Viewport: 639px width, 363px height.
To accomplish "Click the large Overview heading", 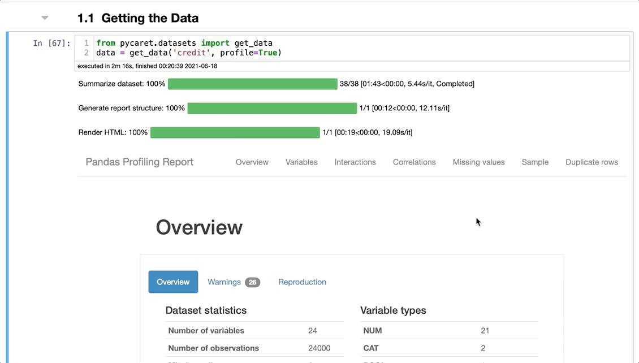I will tap(199, 227).
